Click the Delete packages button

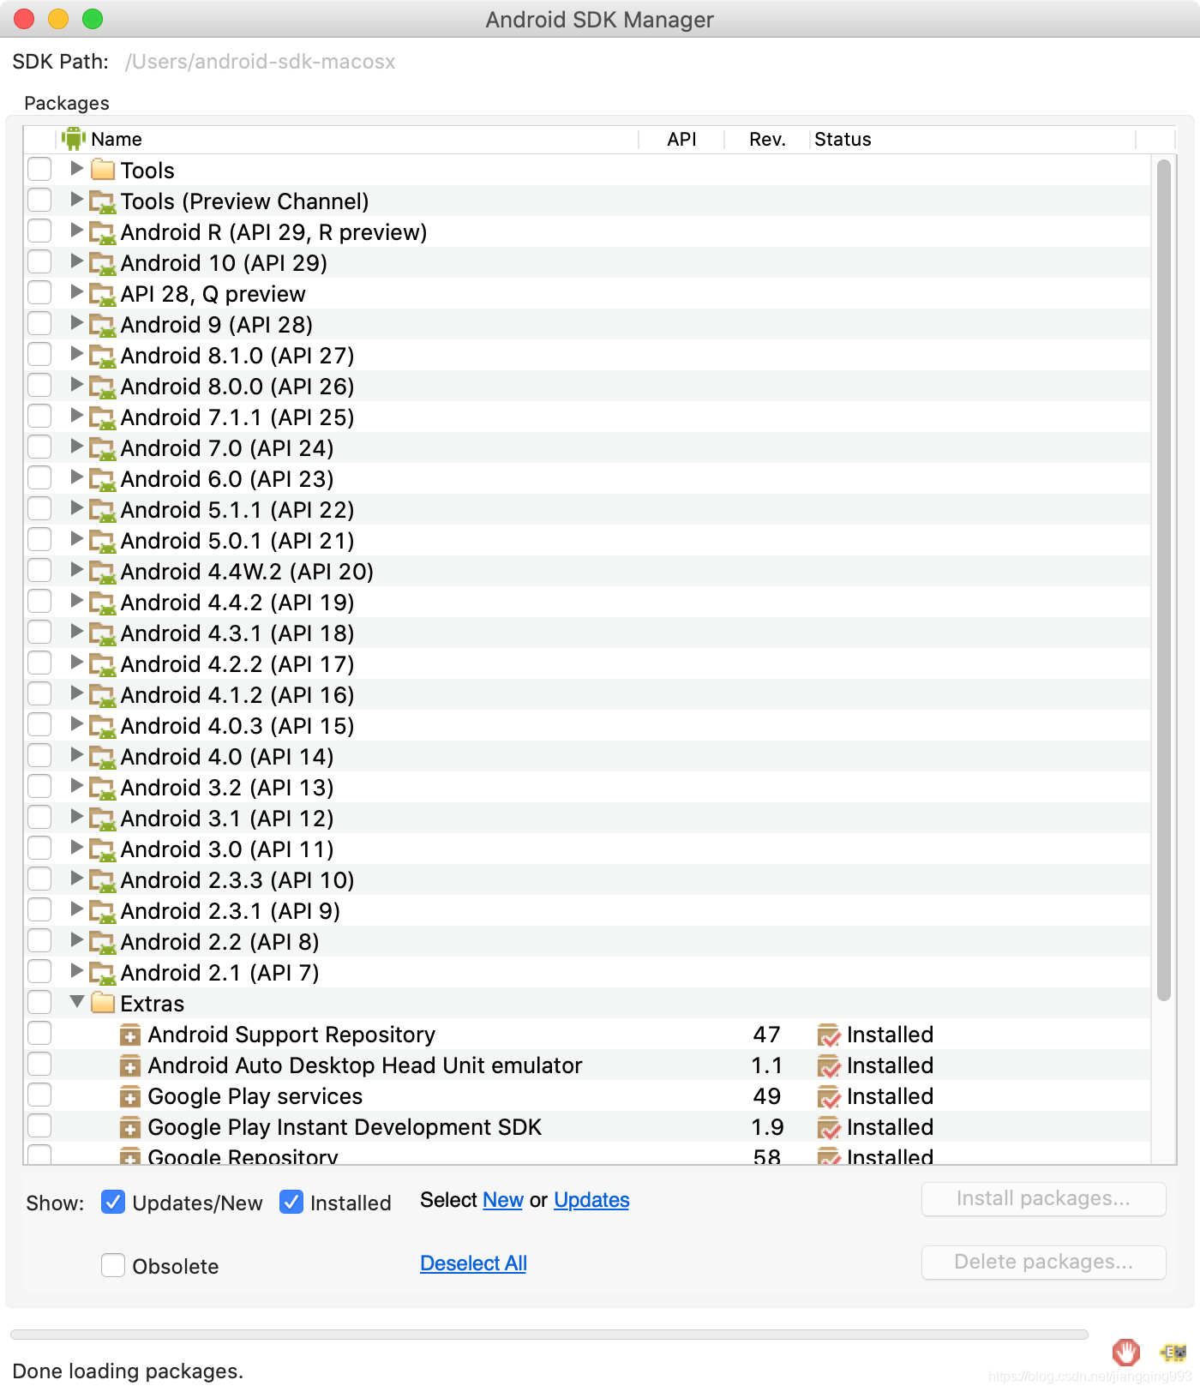tap(1043, 1262)
